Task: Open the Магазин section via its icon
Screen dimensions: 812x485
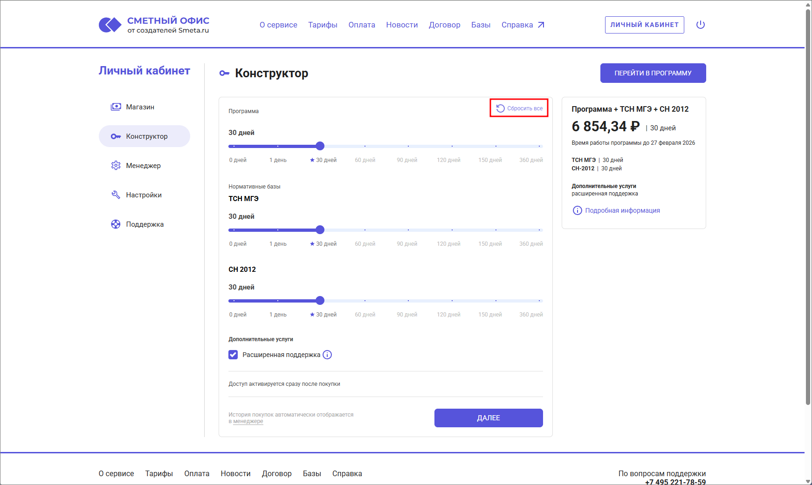Action: click(x=117, y=107)
